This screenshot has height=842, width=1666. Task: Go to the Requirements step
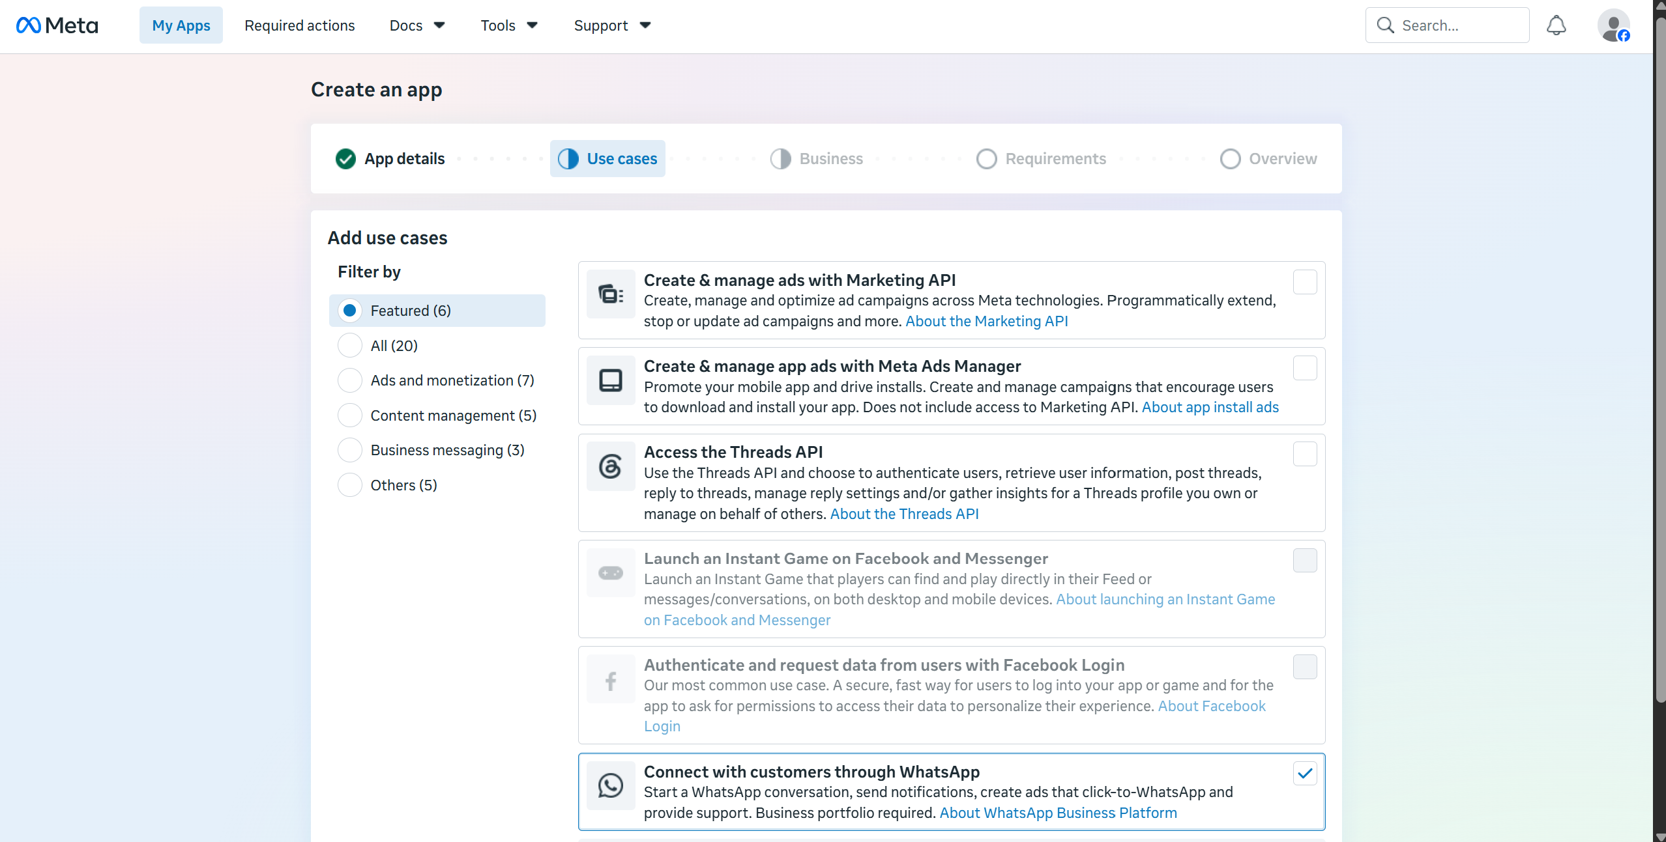coord(1041,159)
